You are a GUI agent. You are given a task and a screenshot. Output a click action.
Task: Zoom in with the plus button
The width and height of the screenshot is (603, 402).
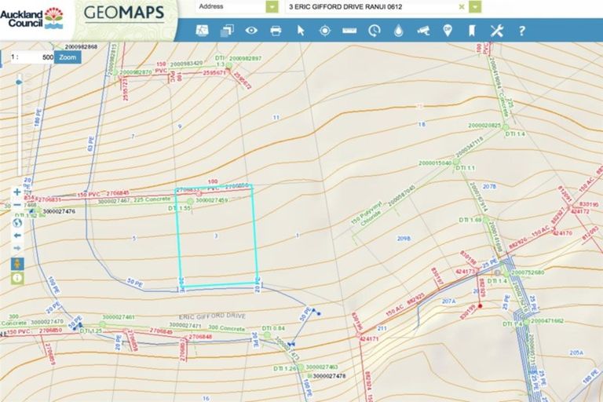click(17, 192)
